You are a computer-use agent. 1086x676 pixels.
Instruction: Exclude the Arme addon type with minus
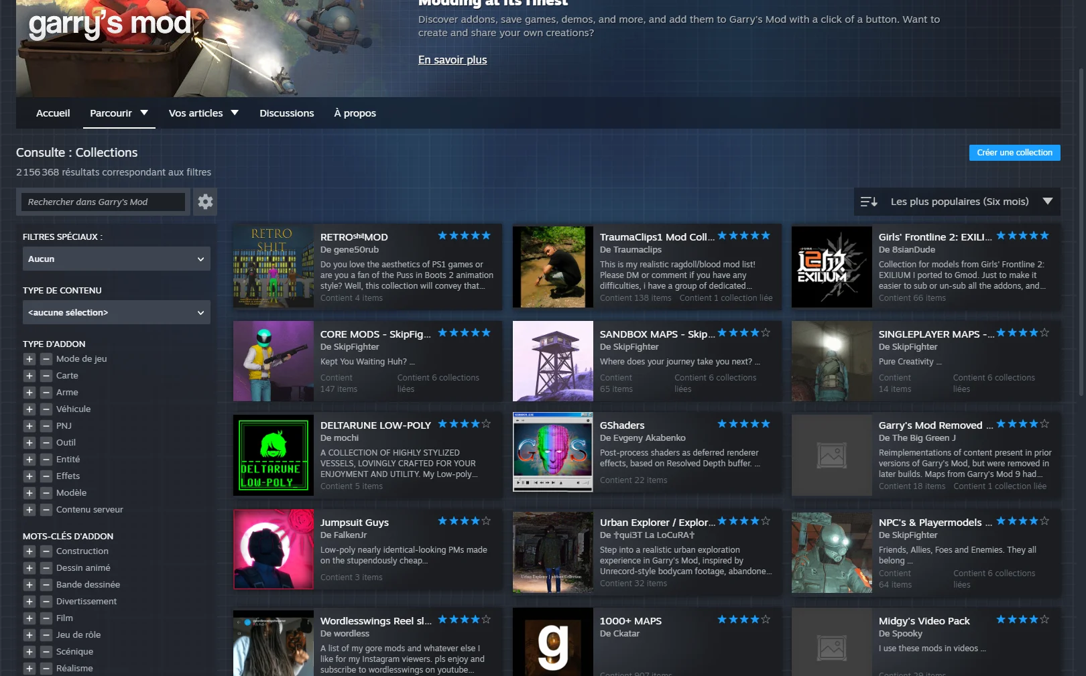click(x=46, y=393)
